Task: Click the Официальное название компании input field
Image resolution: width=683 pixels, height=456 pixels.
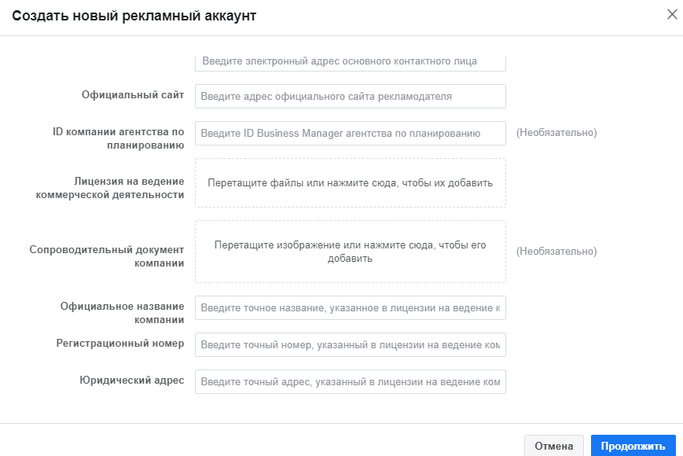Action: 351,308
